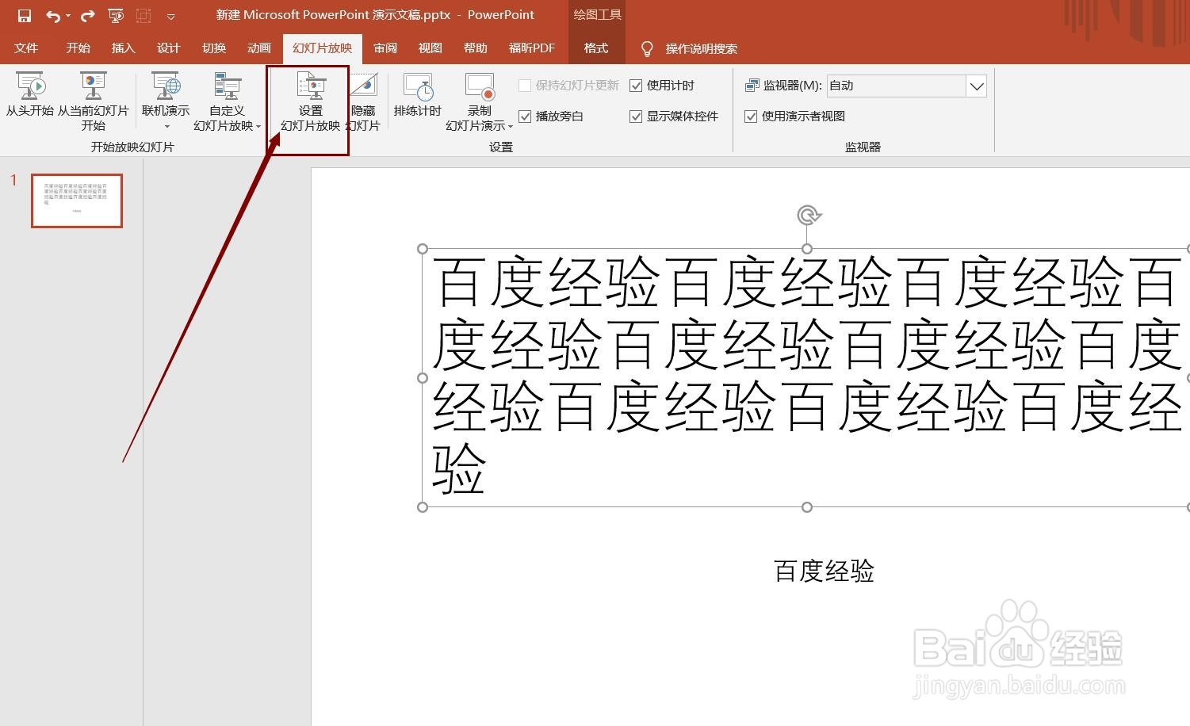Click the small 百度经验 subtitle text
The height and width of the screenshot is (726, 1190).
824,571
